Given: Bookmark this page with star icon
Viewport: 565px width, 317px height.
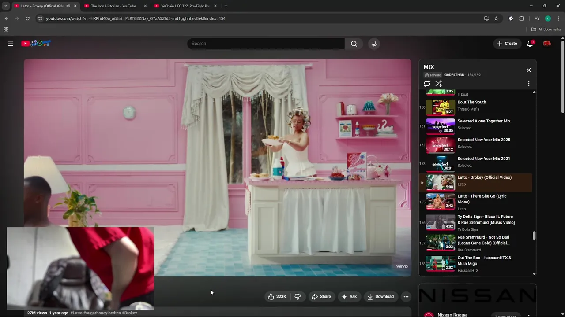Looking at the screenshot, I should point(496,18).
